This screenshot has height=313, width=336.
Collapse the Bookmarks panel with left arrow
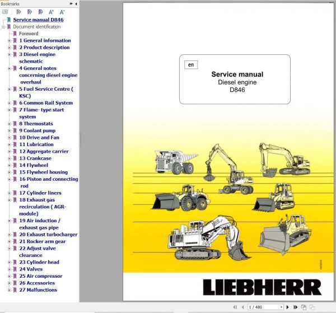(76, 4)
